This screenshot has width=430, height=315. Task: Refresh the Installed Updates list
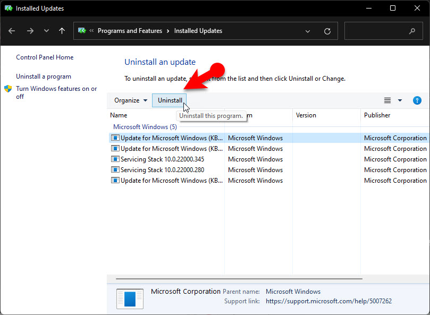327,31
